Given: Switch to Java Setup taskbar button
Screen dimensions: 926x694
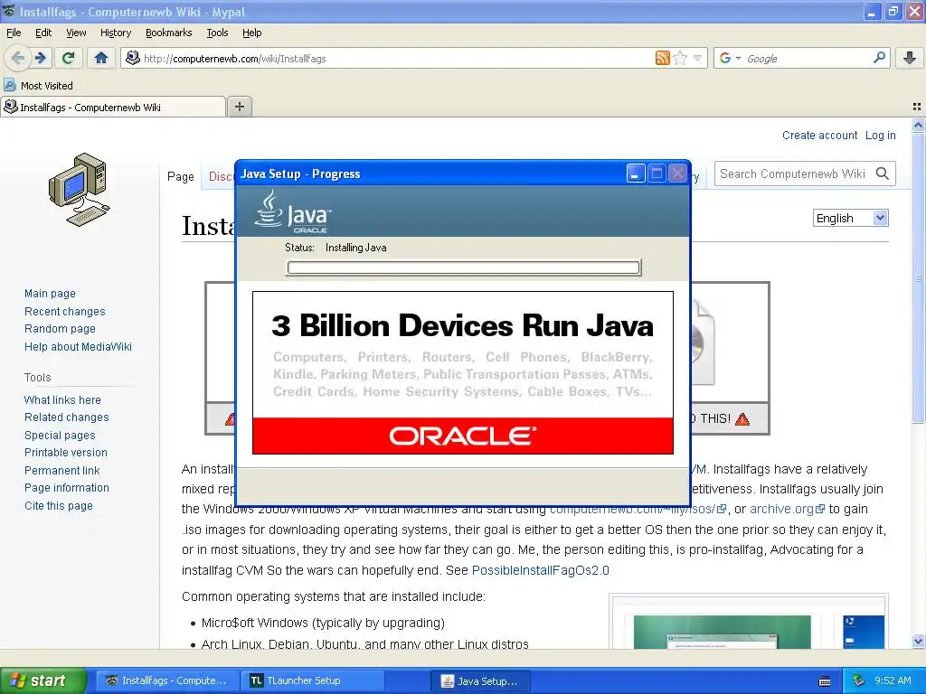Looking at the screenshot, I should [x=479, y=680].
